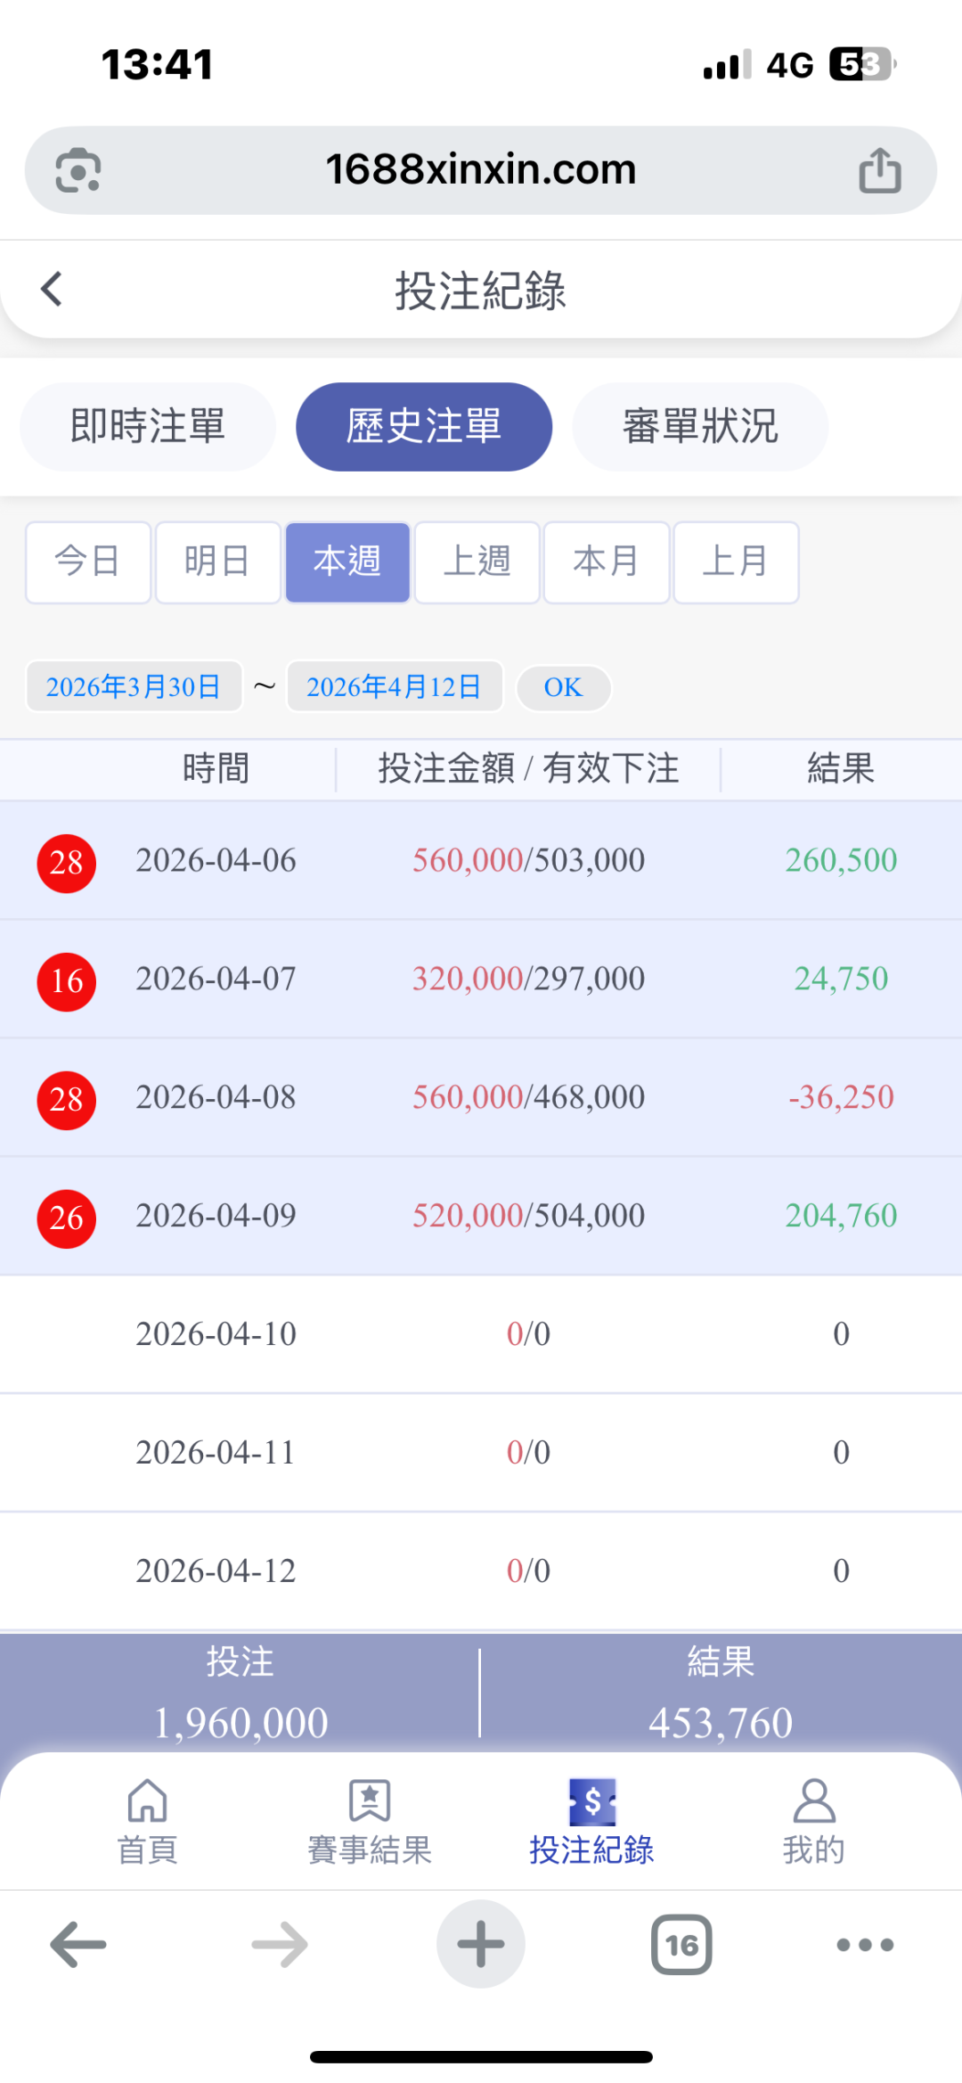
Task: Select the 上月 date filter
Action: click(736, 562)
